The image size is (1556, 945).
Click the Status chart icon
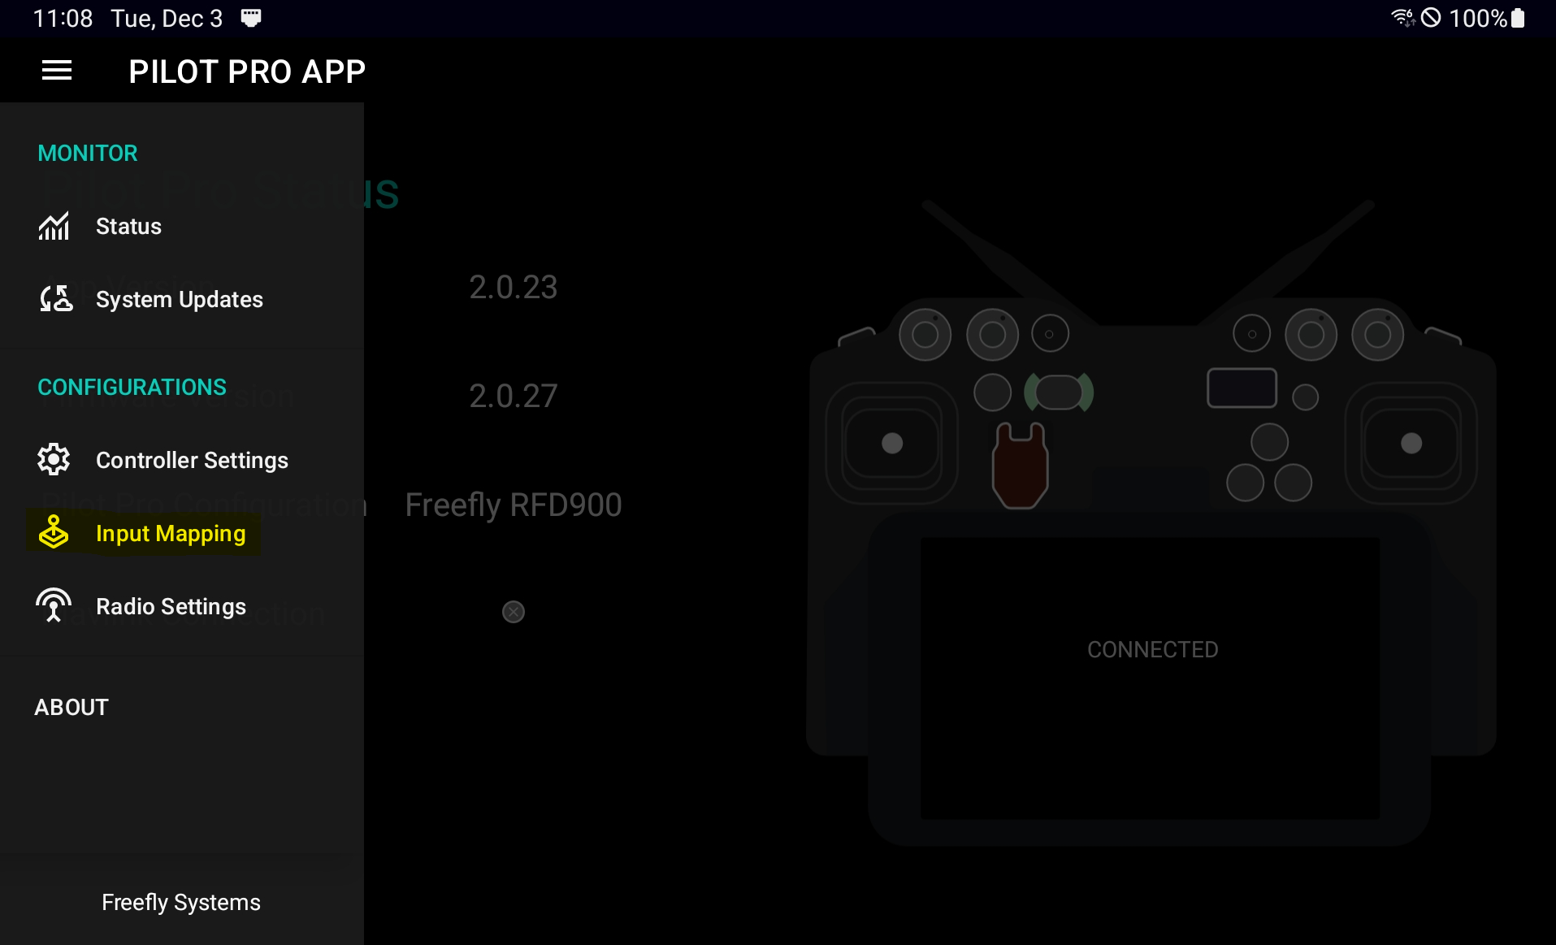[54, 226]
